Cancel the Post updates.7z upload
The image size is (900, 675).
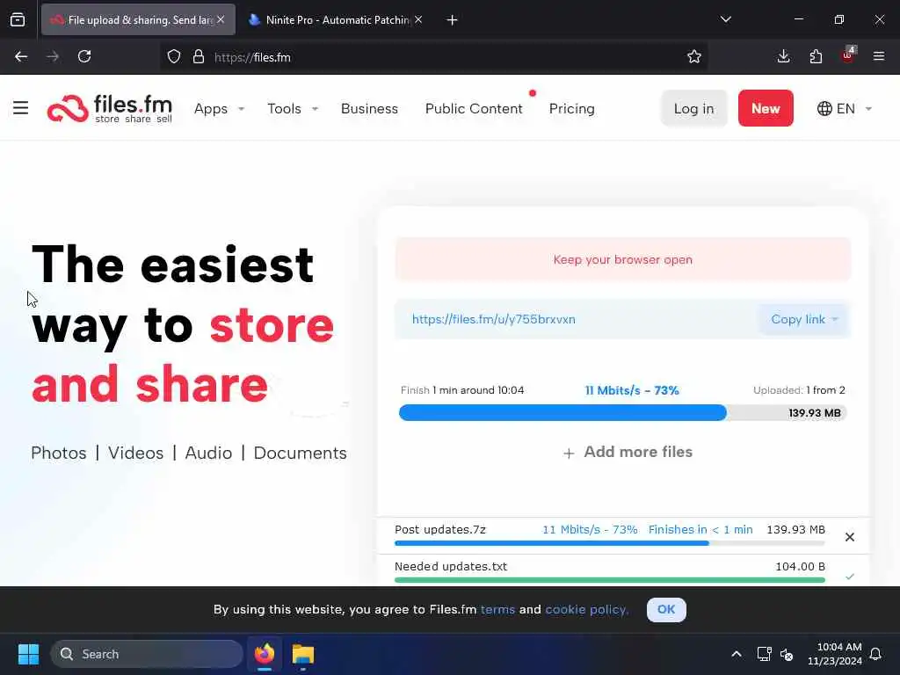[x=850, y=537]
